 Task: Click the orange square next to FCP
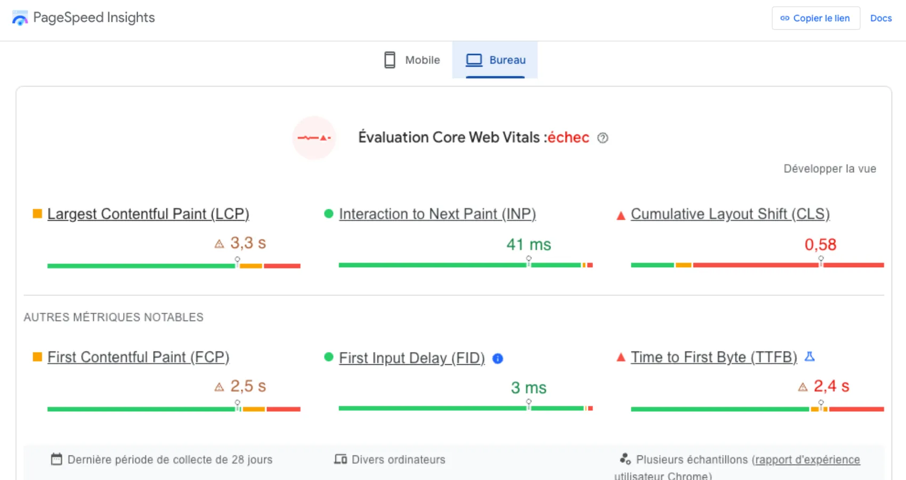(x=37, y=357)
